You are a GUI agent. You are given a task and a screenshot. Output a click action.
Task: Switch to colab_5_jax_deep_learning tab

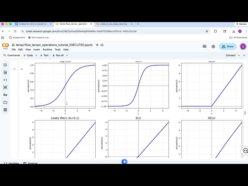click(114, 24)
